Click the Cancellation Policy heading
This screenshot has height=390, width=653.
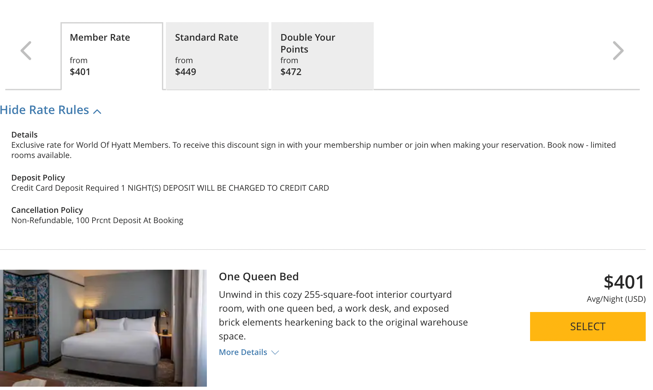pyautogui.click(x=47, y=210)
